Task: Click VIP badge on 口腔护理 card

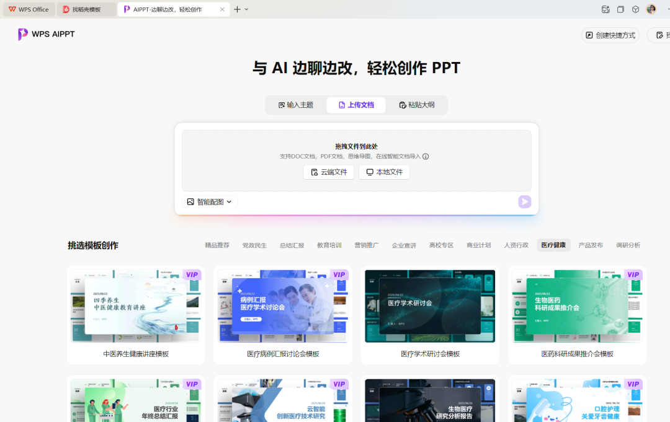Action: pos(633,384)
